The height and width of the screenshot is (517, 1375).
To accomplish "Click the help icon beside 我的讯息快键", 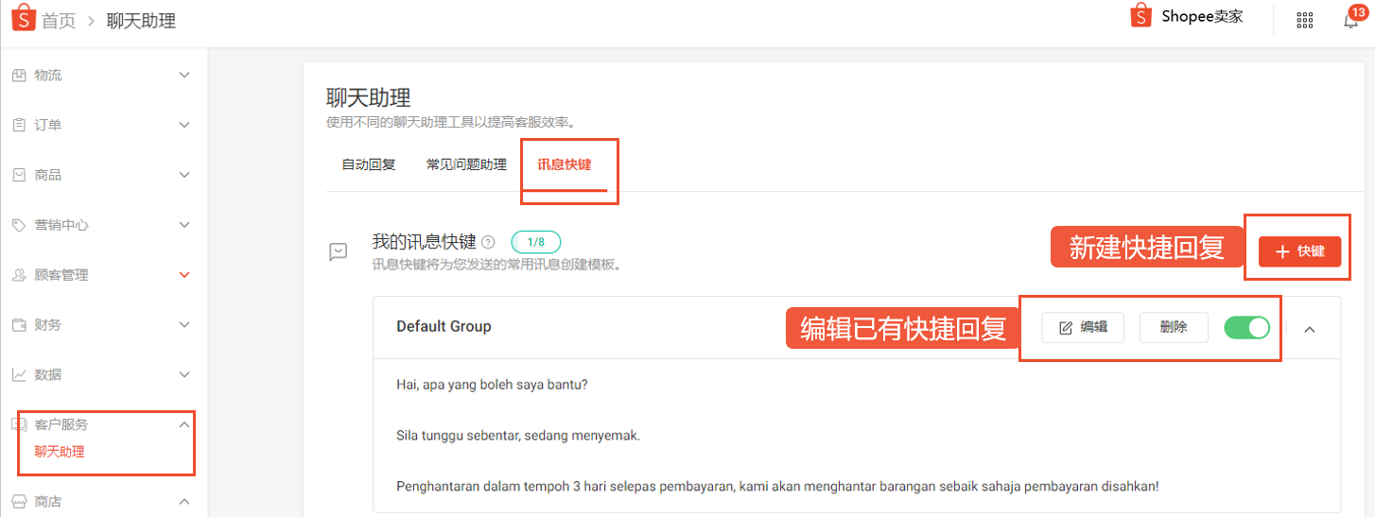I will coord(488,242).
